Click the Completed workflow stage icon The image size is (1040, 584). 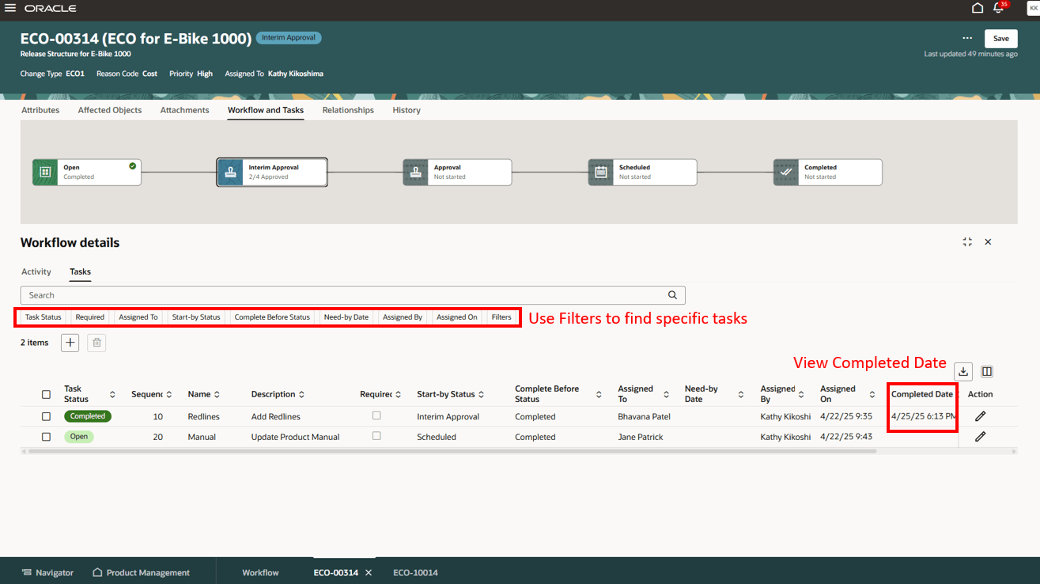(x=785, y=172)
